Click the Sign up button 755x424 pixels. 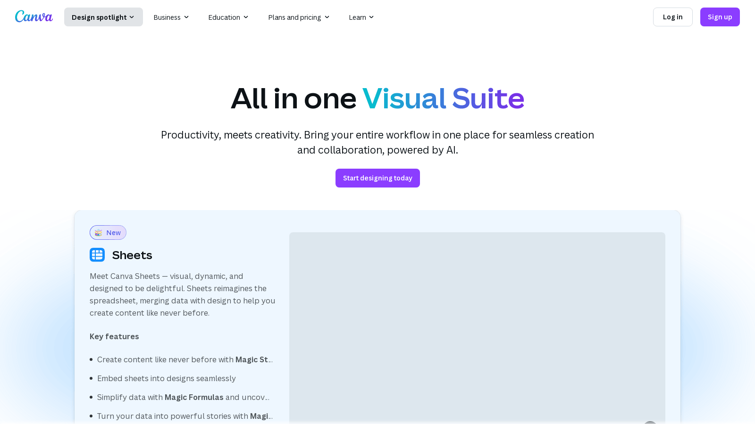click(720, 17)
